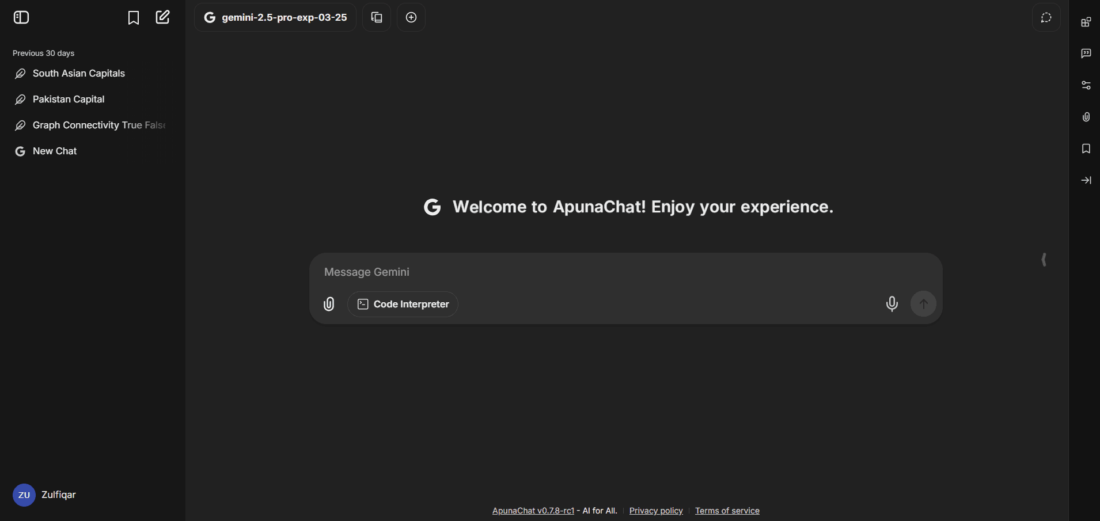Screen dimensions: 1100x521
Task: Click the ZU avatar circle
Action: coord(24,495)
